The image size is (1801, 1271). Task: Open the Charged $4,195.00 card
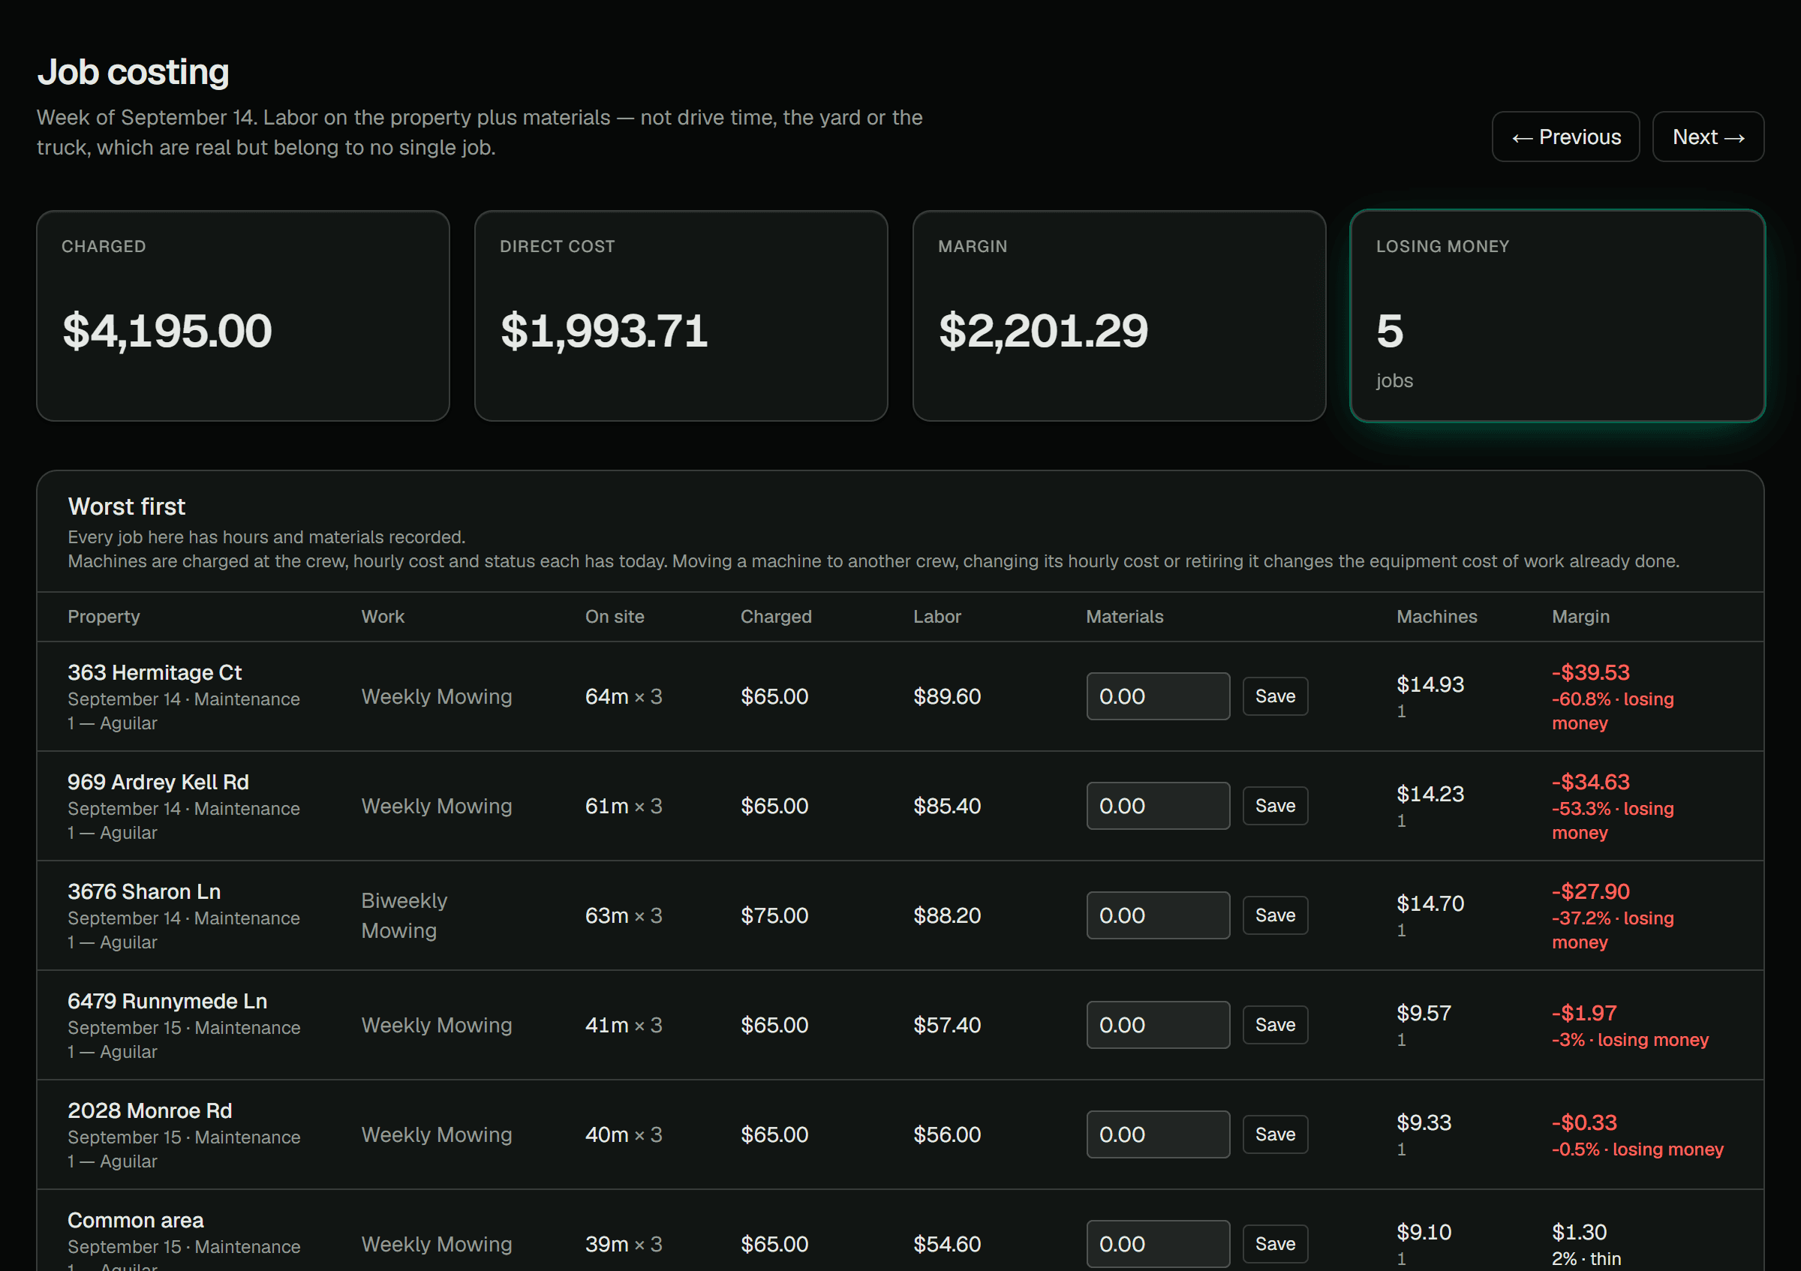point(243,315)
